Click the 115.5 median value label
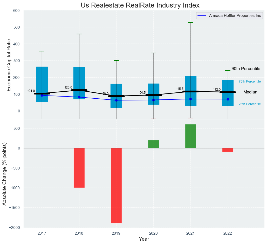Image resolution: width=267 pixels, height=244 pixels. pos(180,89)
